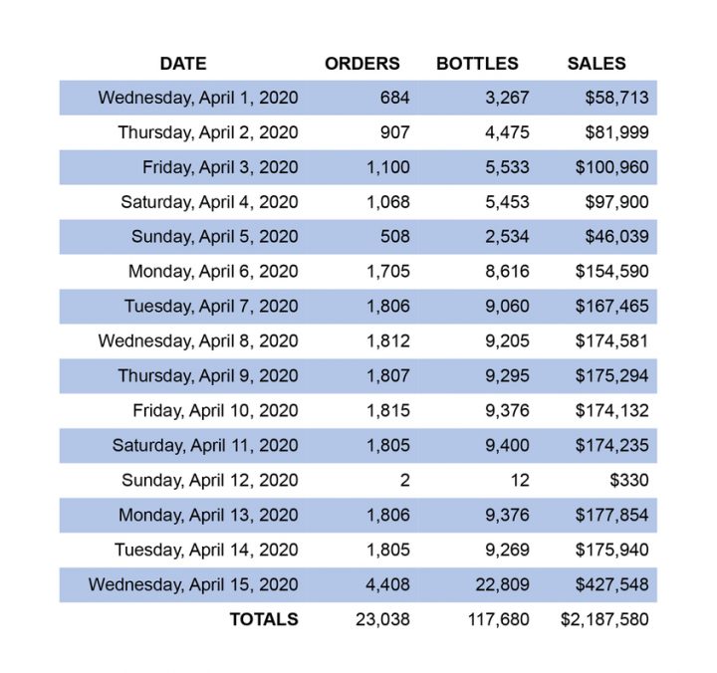717x673 pixels.
Task: Select the $154,590 sales cell
Action: click(611, 272)
